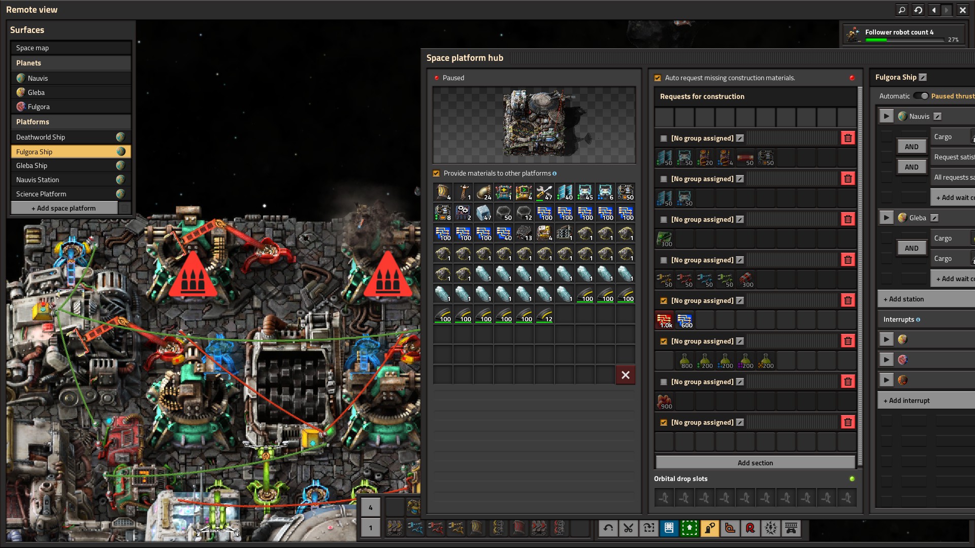Click the reset view circular arrow icon
The image size is (975, 548).
[918, 10]
